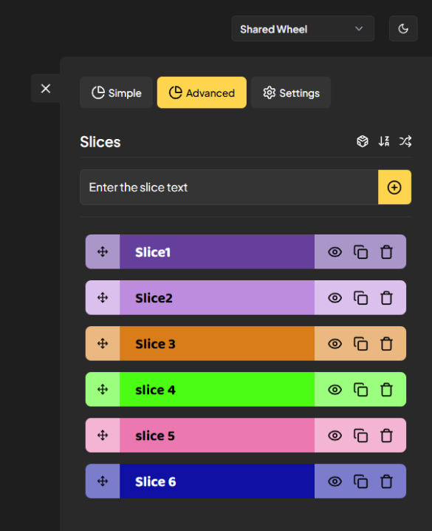Duplicate Slice1 using its copy icon
Screen dimensions: 432x531
click(x=360, y=252)
